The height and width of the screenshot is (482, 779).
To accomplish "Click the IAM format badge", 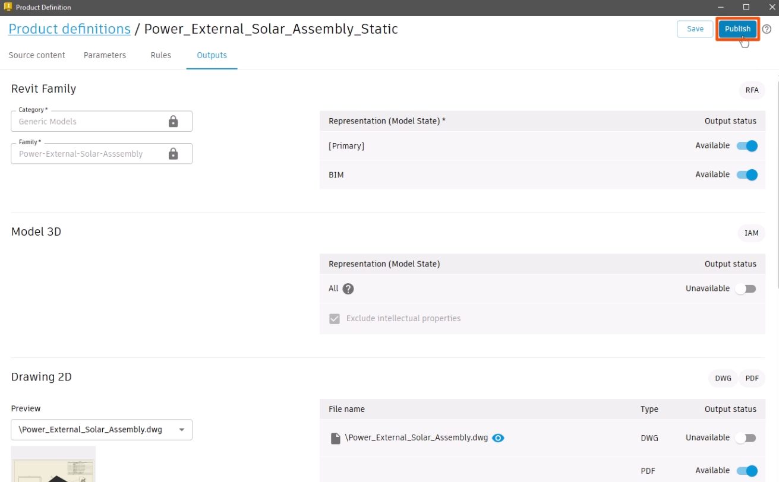I will tap(751, 233).
